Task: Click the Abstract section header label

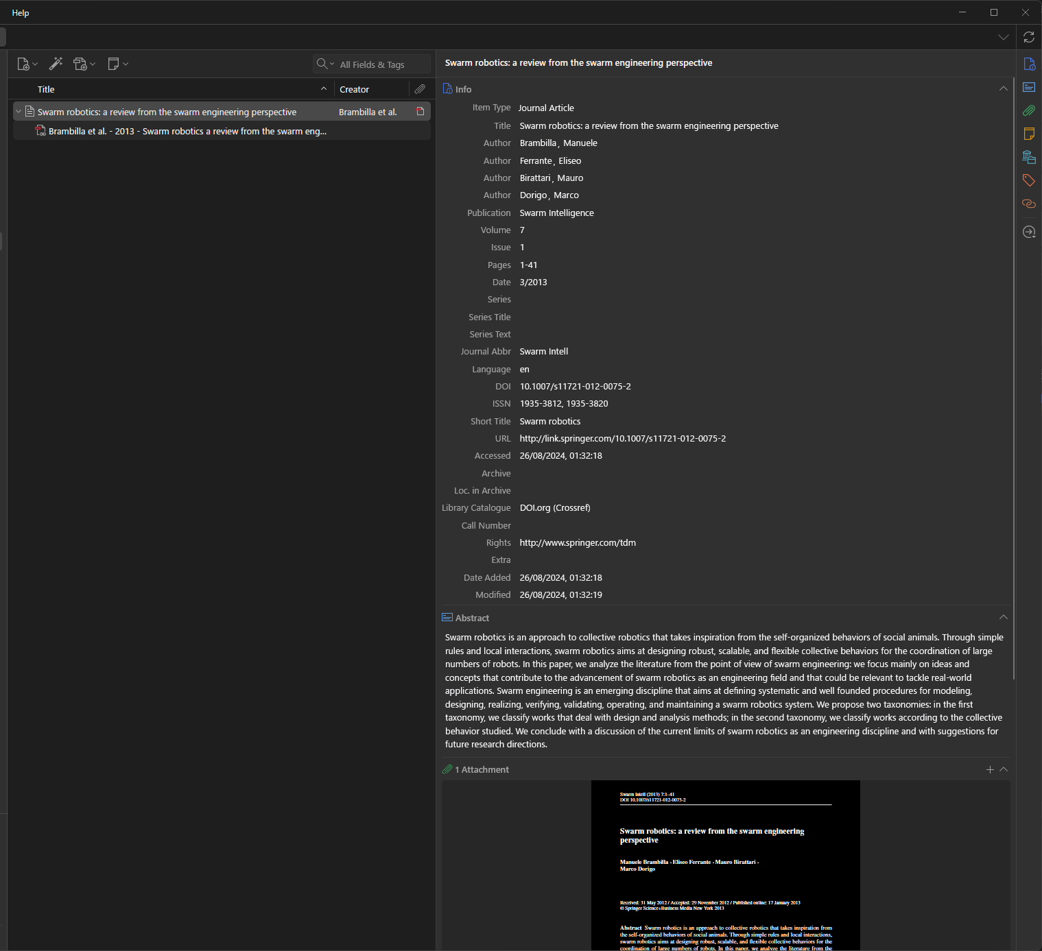Action: 472,618
